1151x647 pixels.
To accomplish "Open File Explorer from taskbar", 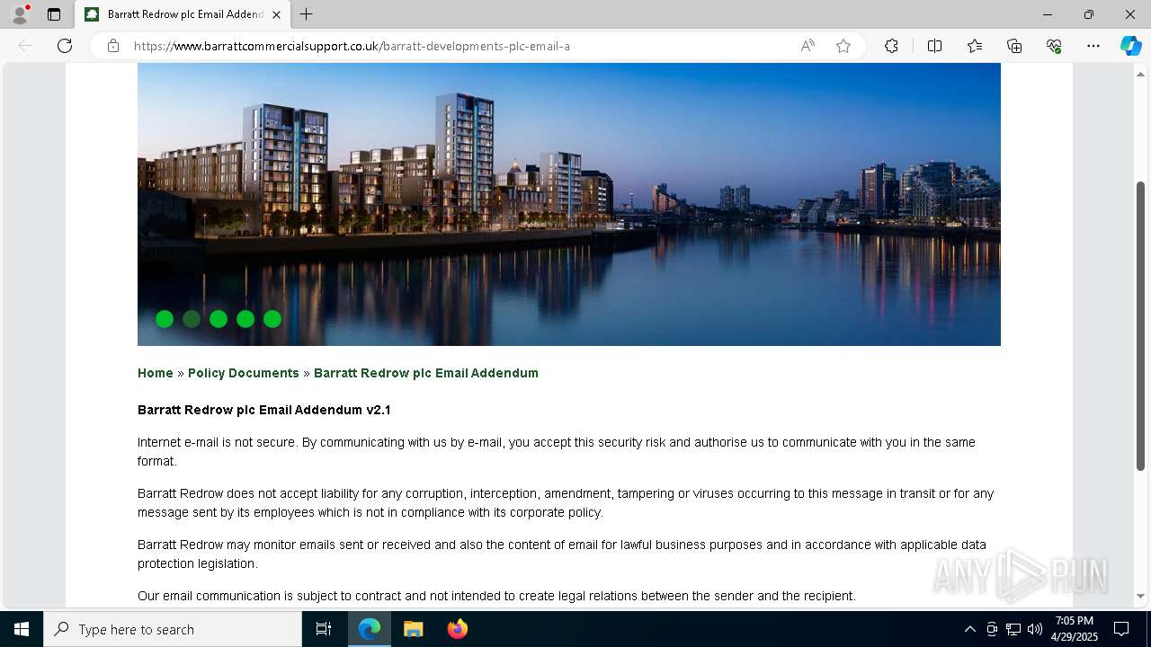I will click(x=414, y=629).
